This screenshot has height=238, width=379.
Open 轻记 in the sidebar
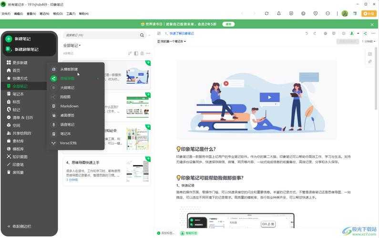(13, 109)
